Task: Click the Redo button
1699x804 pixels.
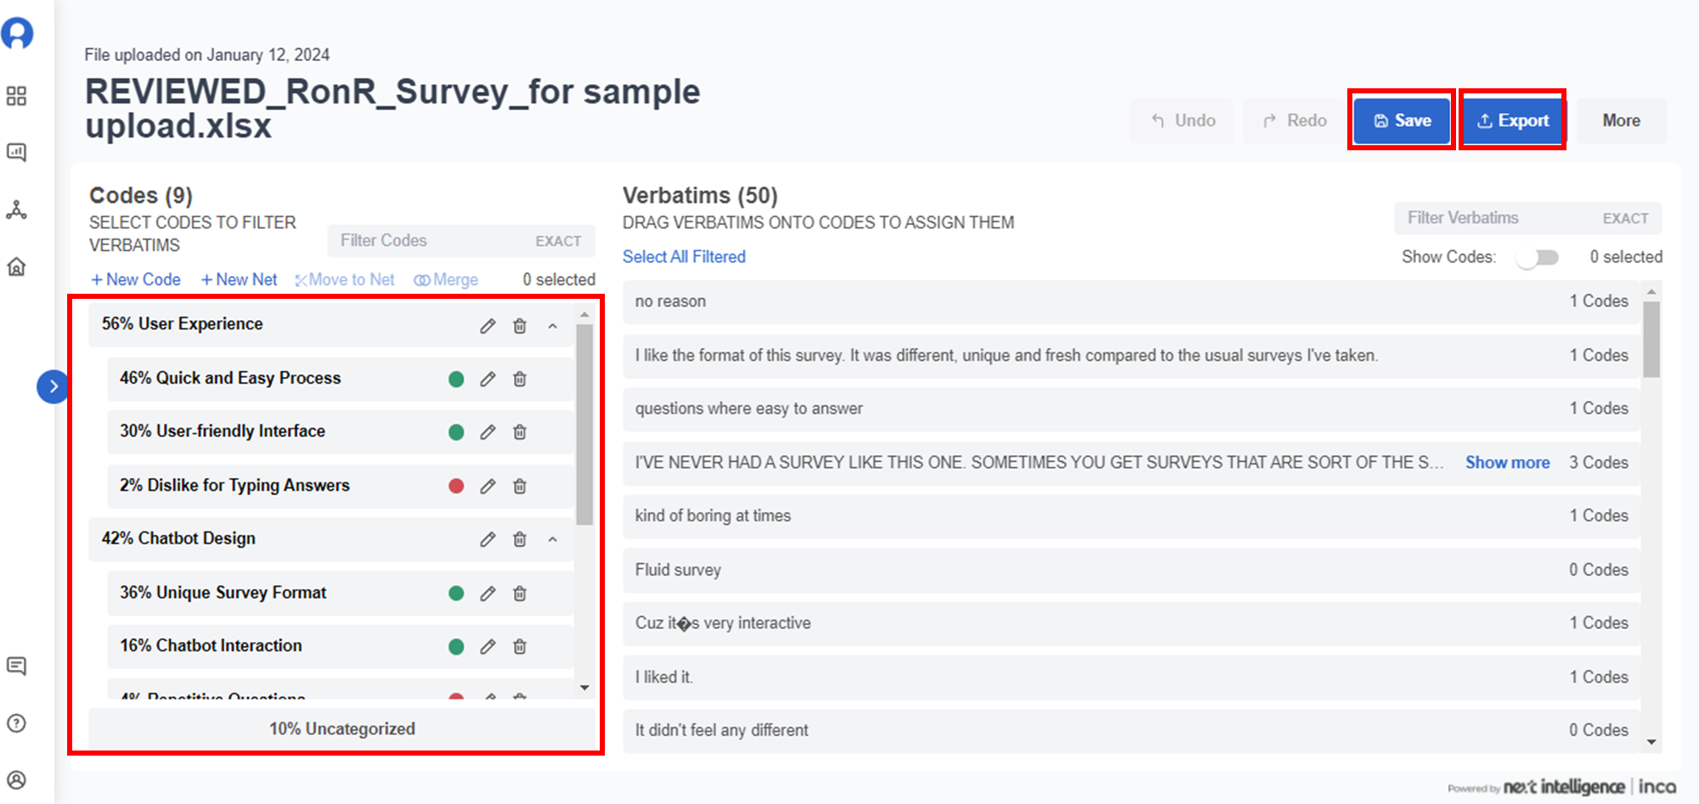Action: coord(1294,121)
